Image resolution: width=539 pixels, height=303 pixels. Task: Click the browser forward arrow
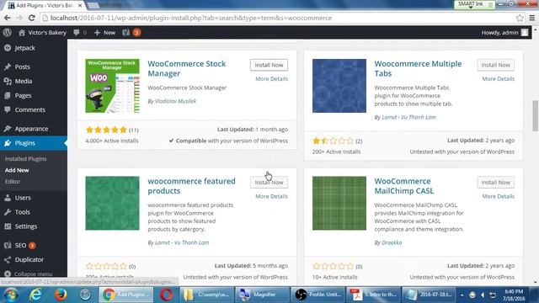pos(19,18)
